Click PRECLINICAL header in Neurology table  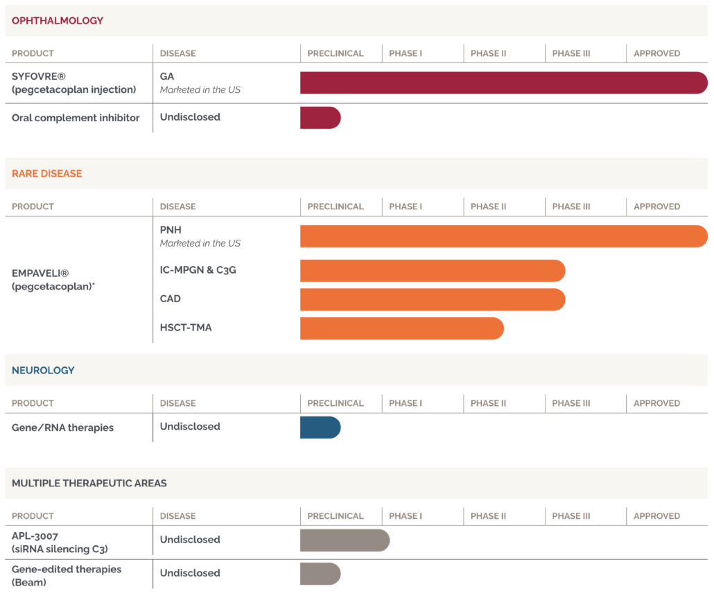pos(336,403)
